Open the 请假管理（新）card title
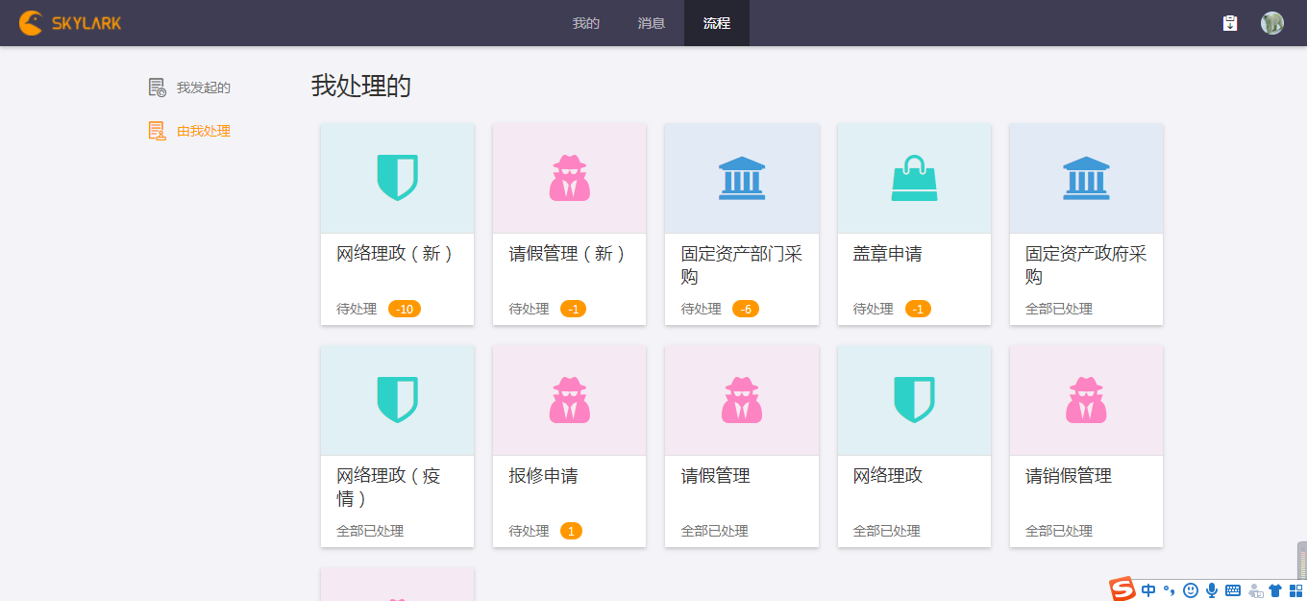 tap(567, 254)
